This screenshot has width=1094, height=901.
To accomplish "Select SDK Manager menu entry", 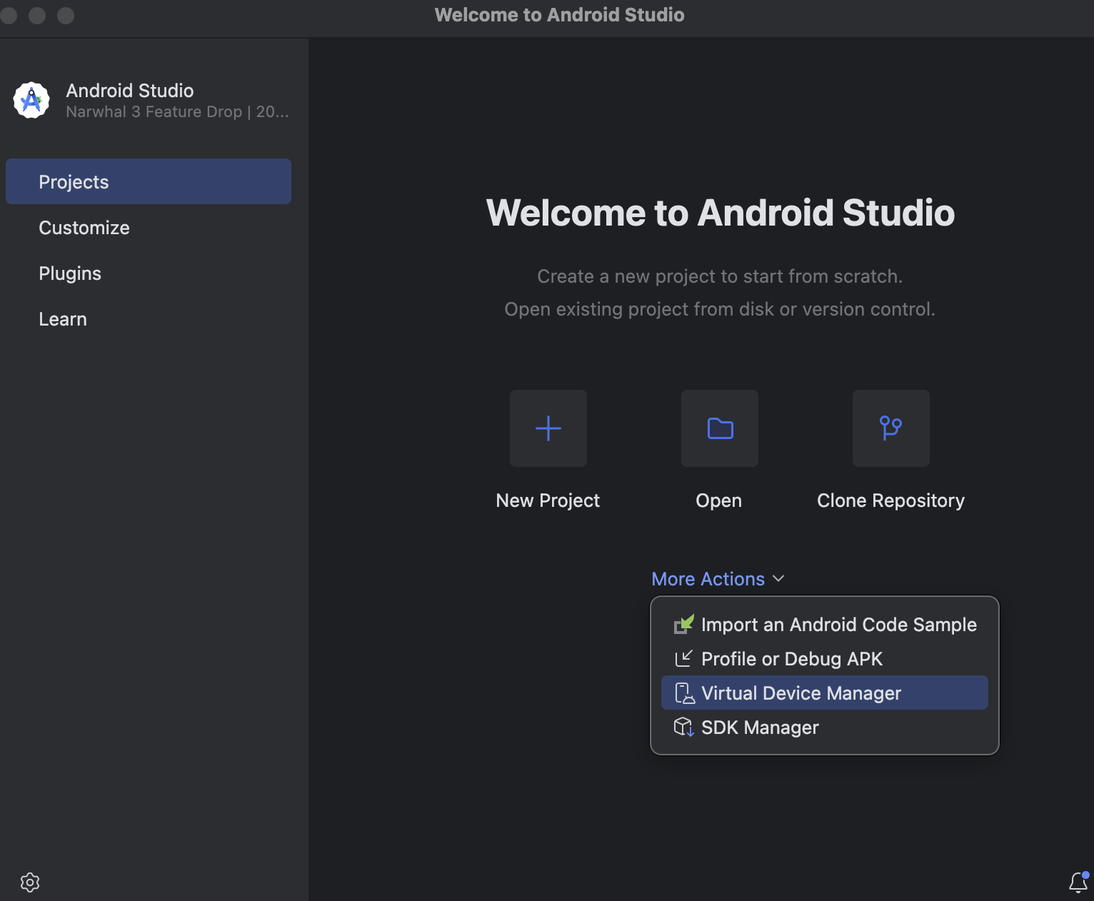I will pos(760,728).
